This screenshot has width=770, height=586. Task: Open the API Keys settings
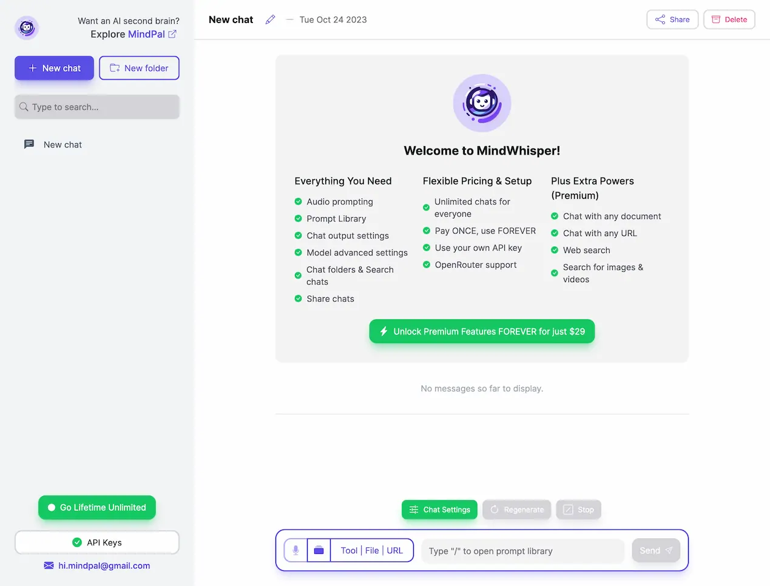point(97,542)
